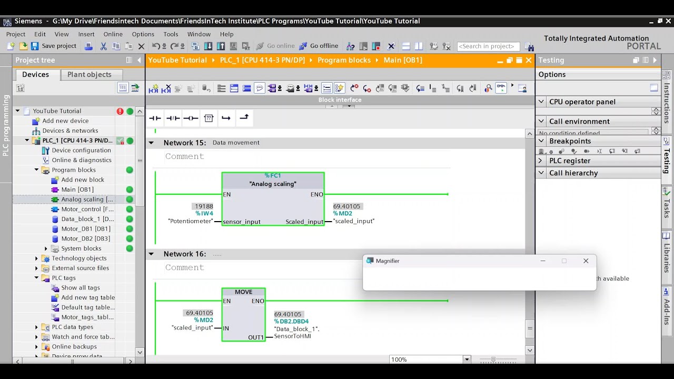Click Add new block item
This screenshot has height=379, width=674.
pyautogui.click(x=83, y=180)
